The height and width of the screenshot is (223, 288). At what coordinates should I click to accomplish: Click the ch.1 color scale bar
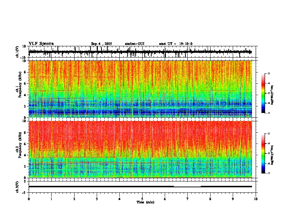(263, 93)
